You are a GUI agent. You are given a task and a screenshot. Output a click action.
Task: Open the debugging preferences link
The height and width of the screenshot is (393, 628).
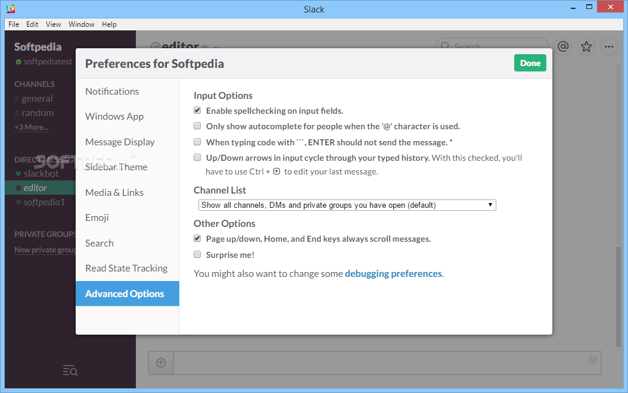[x=393, y=274]
